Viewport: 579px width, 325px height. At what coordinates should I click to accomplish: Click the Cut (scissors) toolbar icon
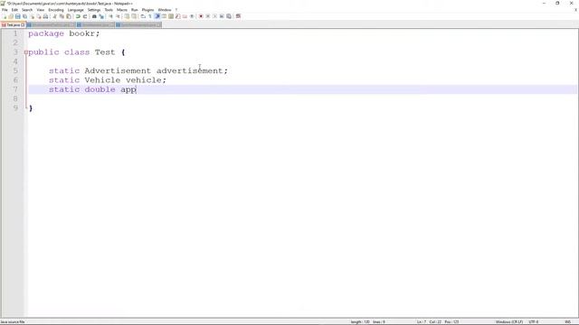coord(54,16)
